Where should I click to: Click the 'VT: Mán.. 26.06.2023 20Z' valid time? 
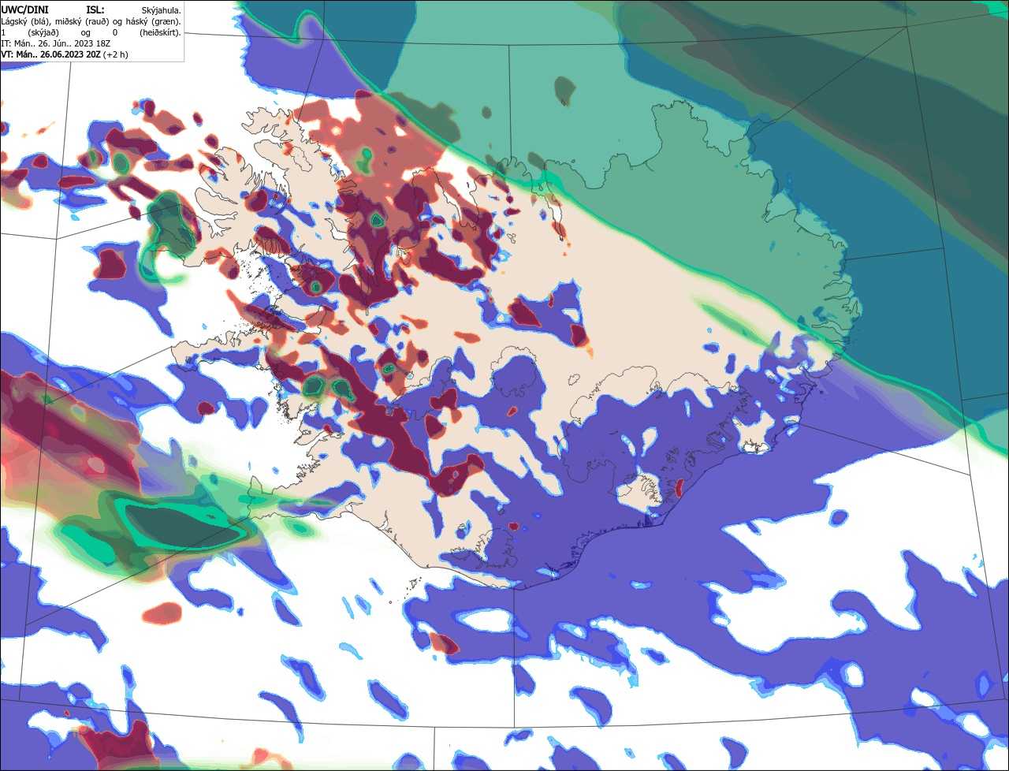[x=51, y=54]
